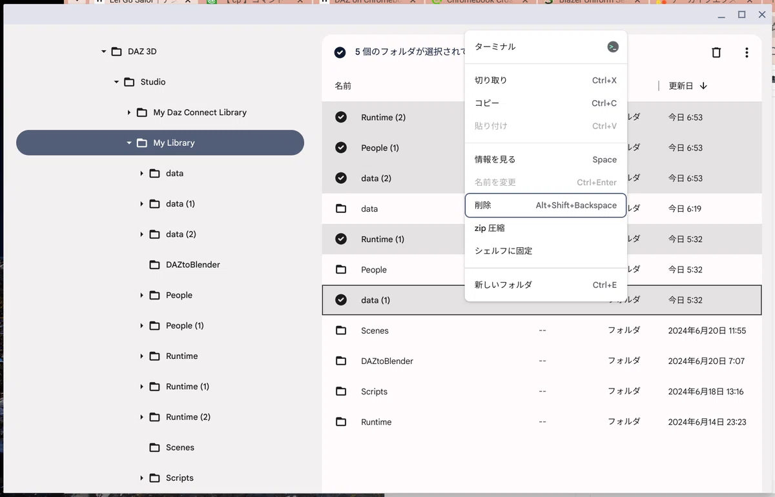Expand the People (1) folder in tree
This screenshot has height=497, width=775.
pos(141,325)
